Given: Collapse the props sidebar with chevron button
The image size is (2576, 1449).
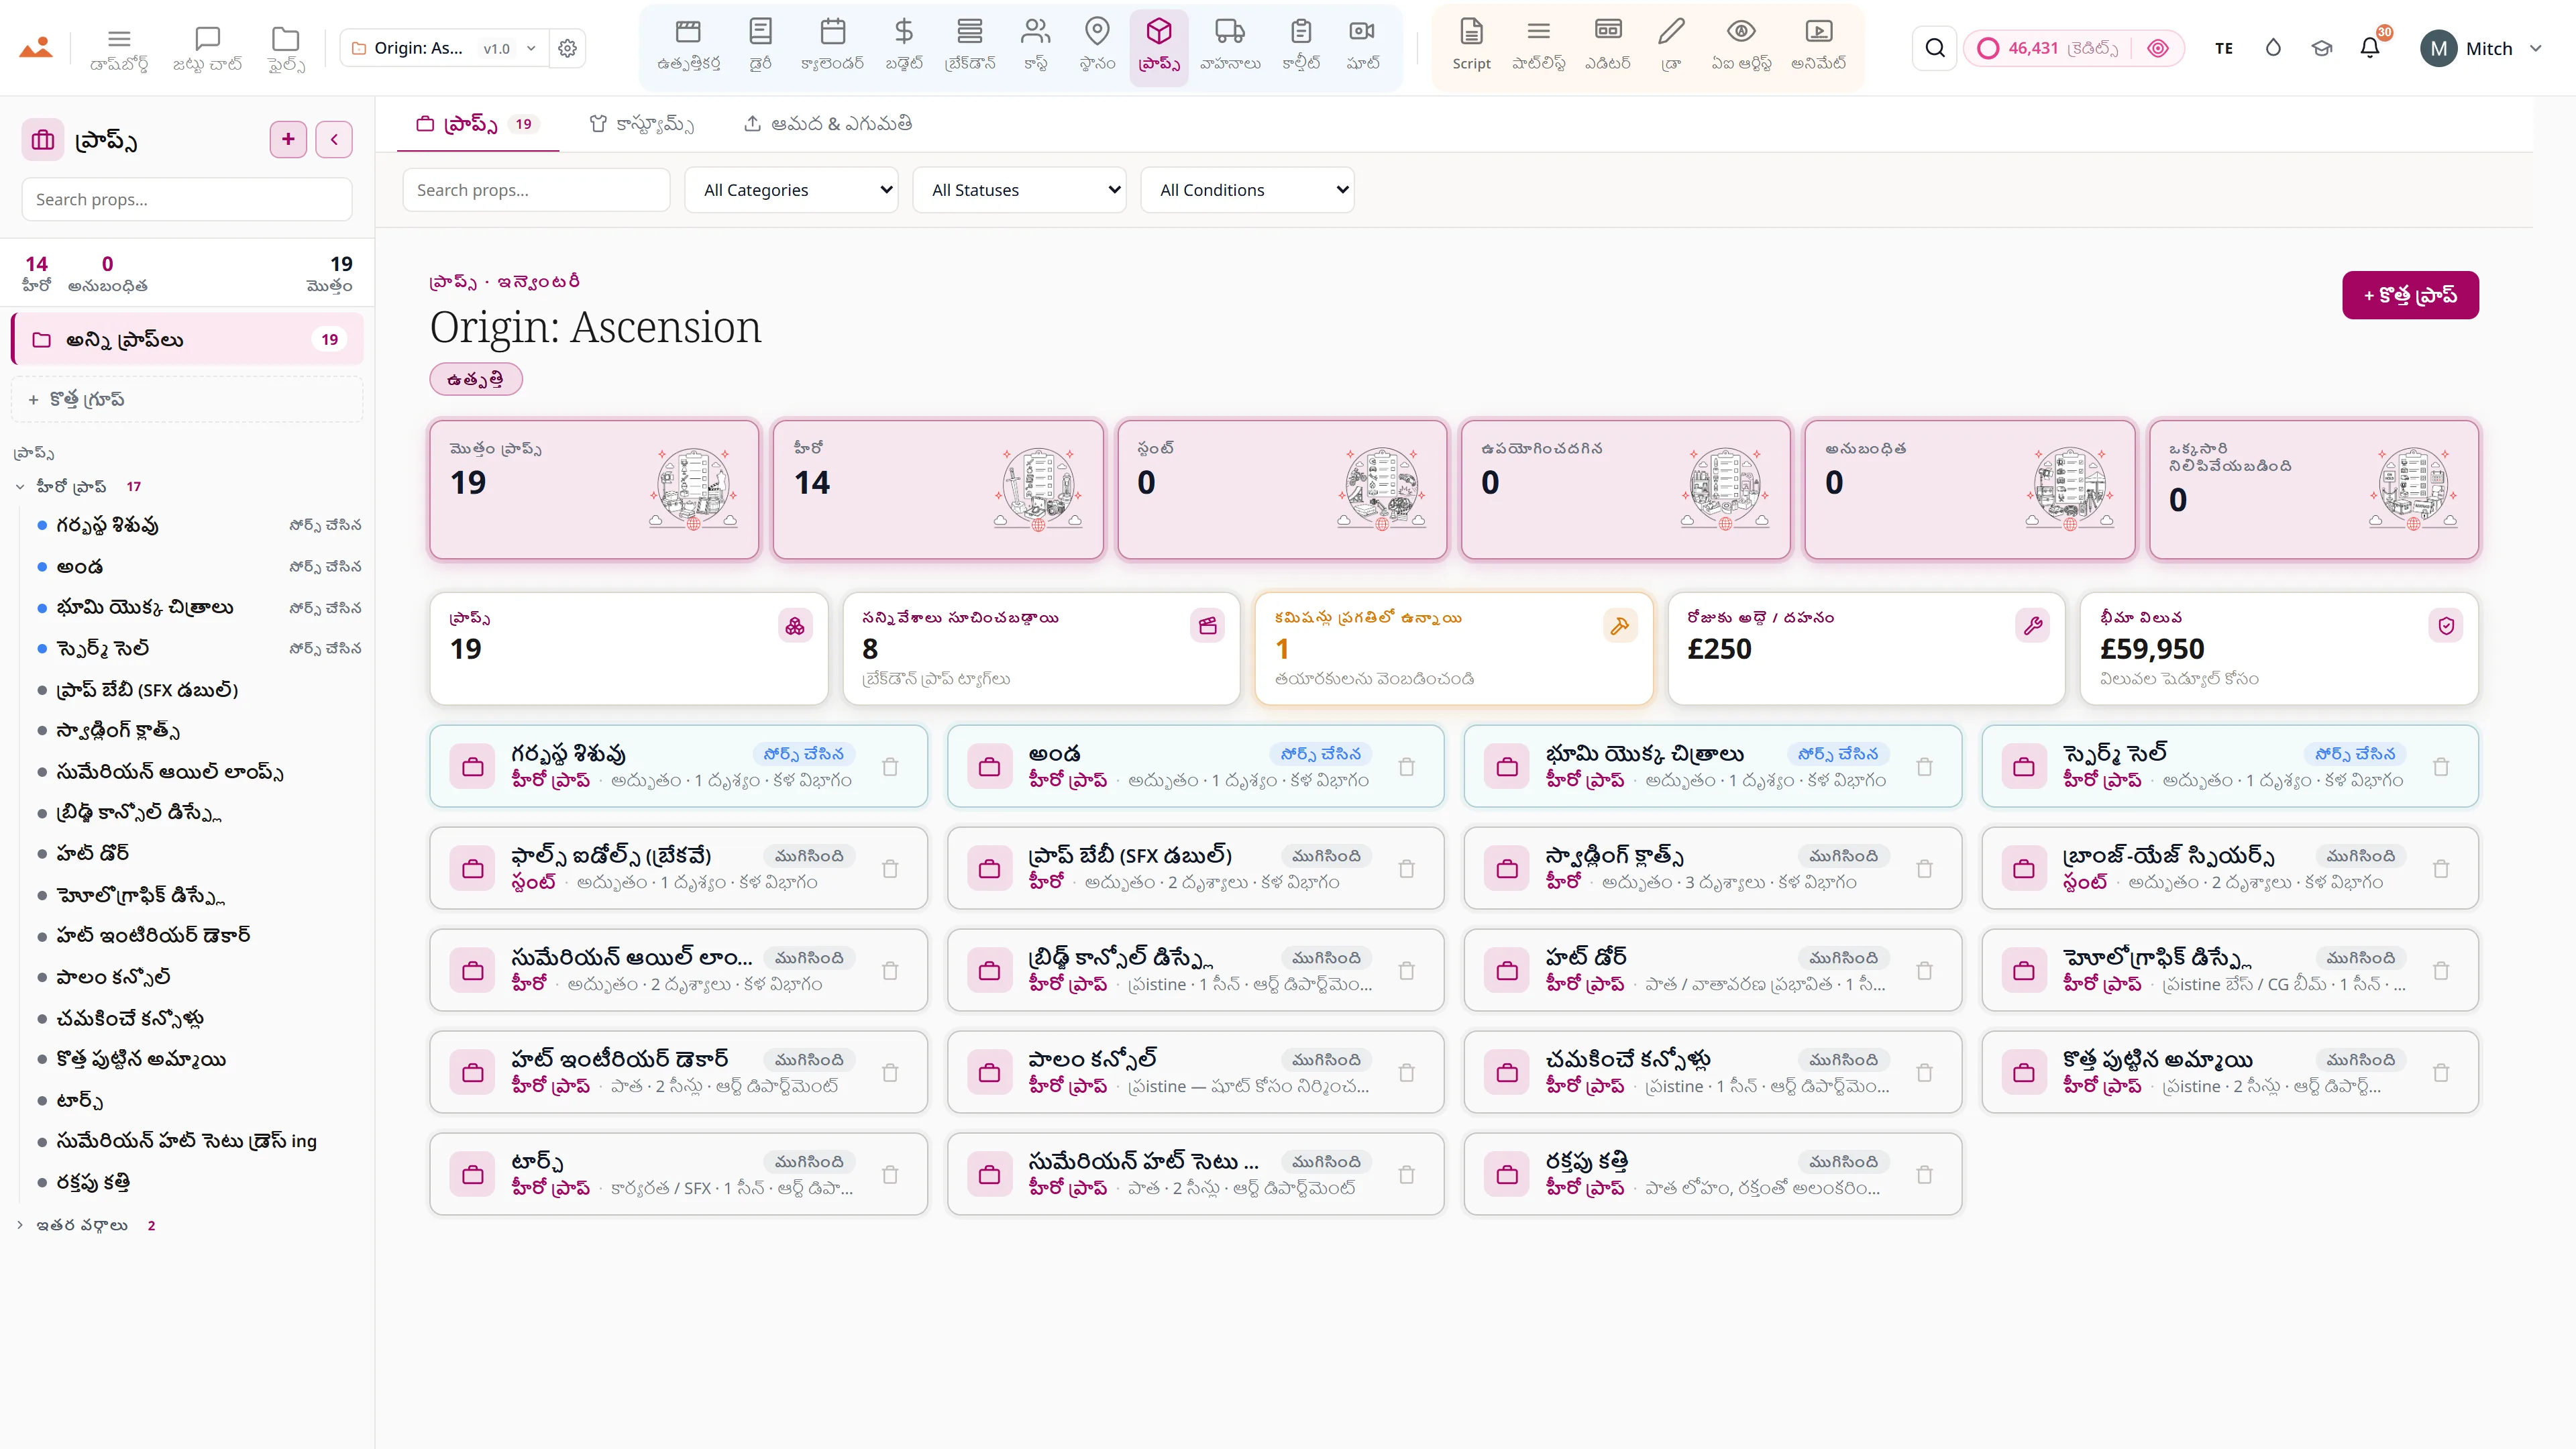Looking at the screenshot, I should click(334, 140).
